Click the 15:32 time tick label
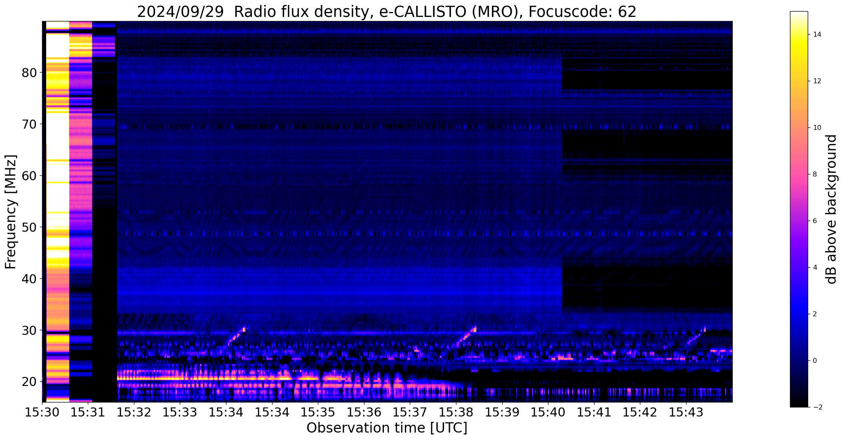Image resolution: width=844 pixels, height=440 pixels. (134, 412)
